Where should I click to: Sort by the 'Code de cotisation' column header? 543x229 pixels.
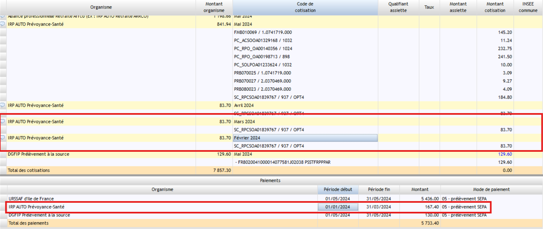(x=305, y=7)
